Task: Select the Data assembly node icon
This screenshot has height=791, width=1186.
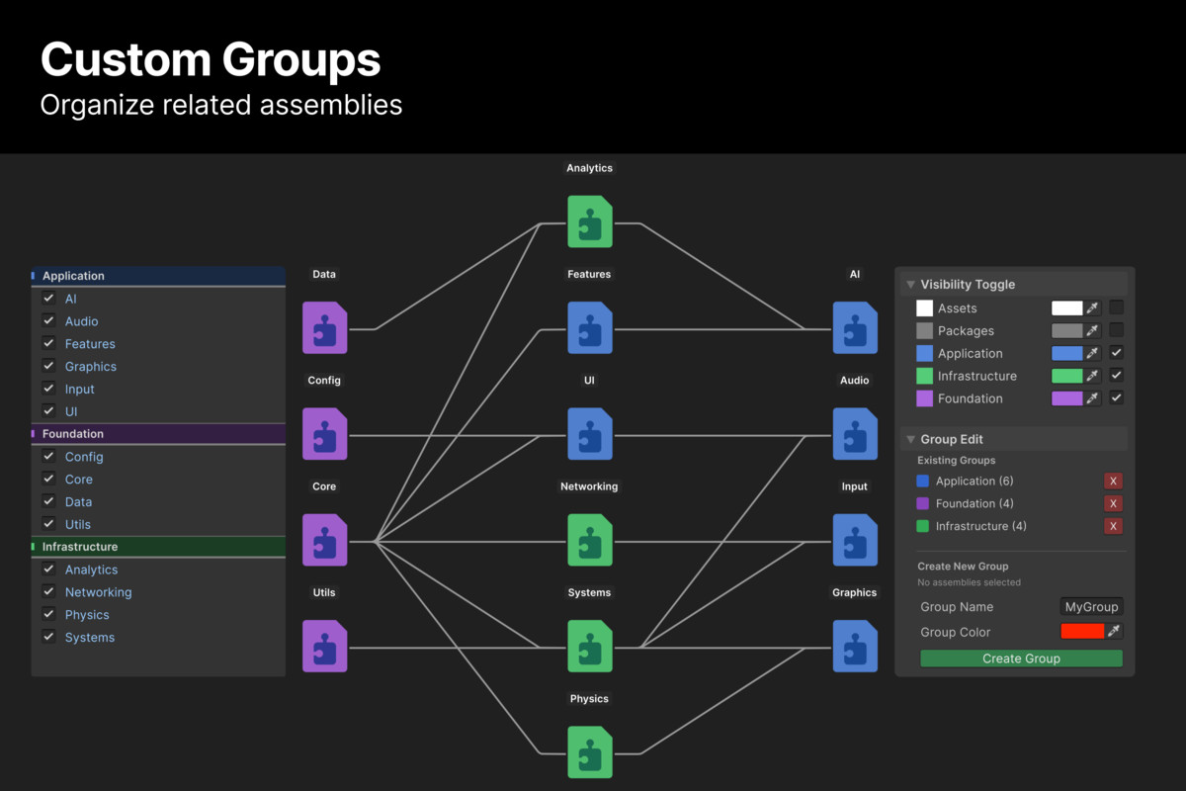Action: [324, 327]
